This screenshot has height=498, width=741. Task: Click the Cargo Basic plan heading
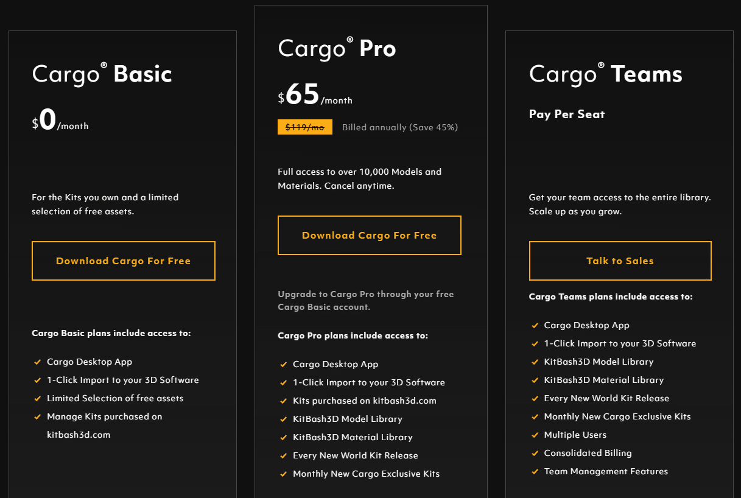point(102,74)
